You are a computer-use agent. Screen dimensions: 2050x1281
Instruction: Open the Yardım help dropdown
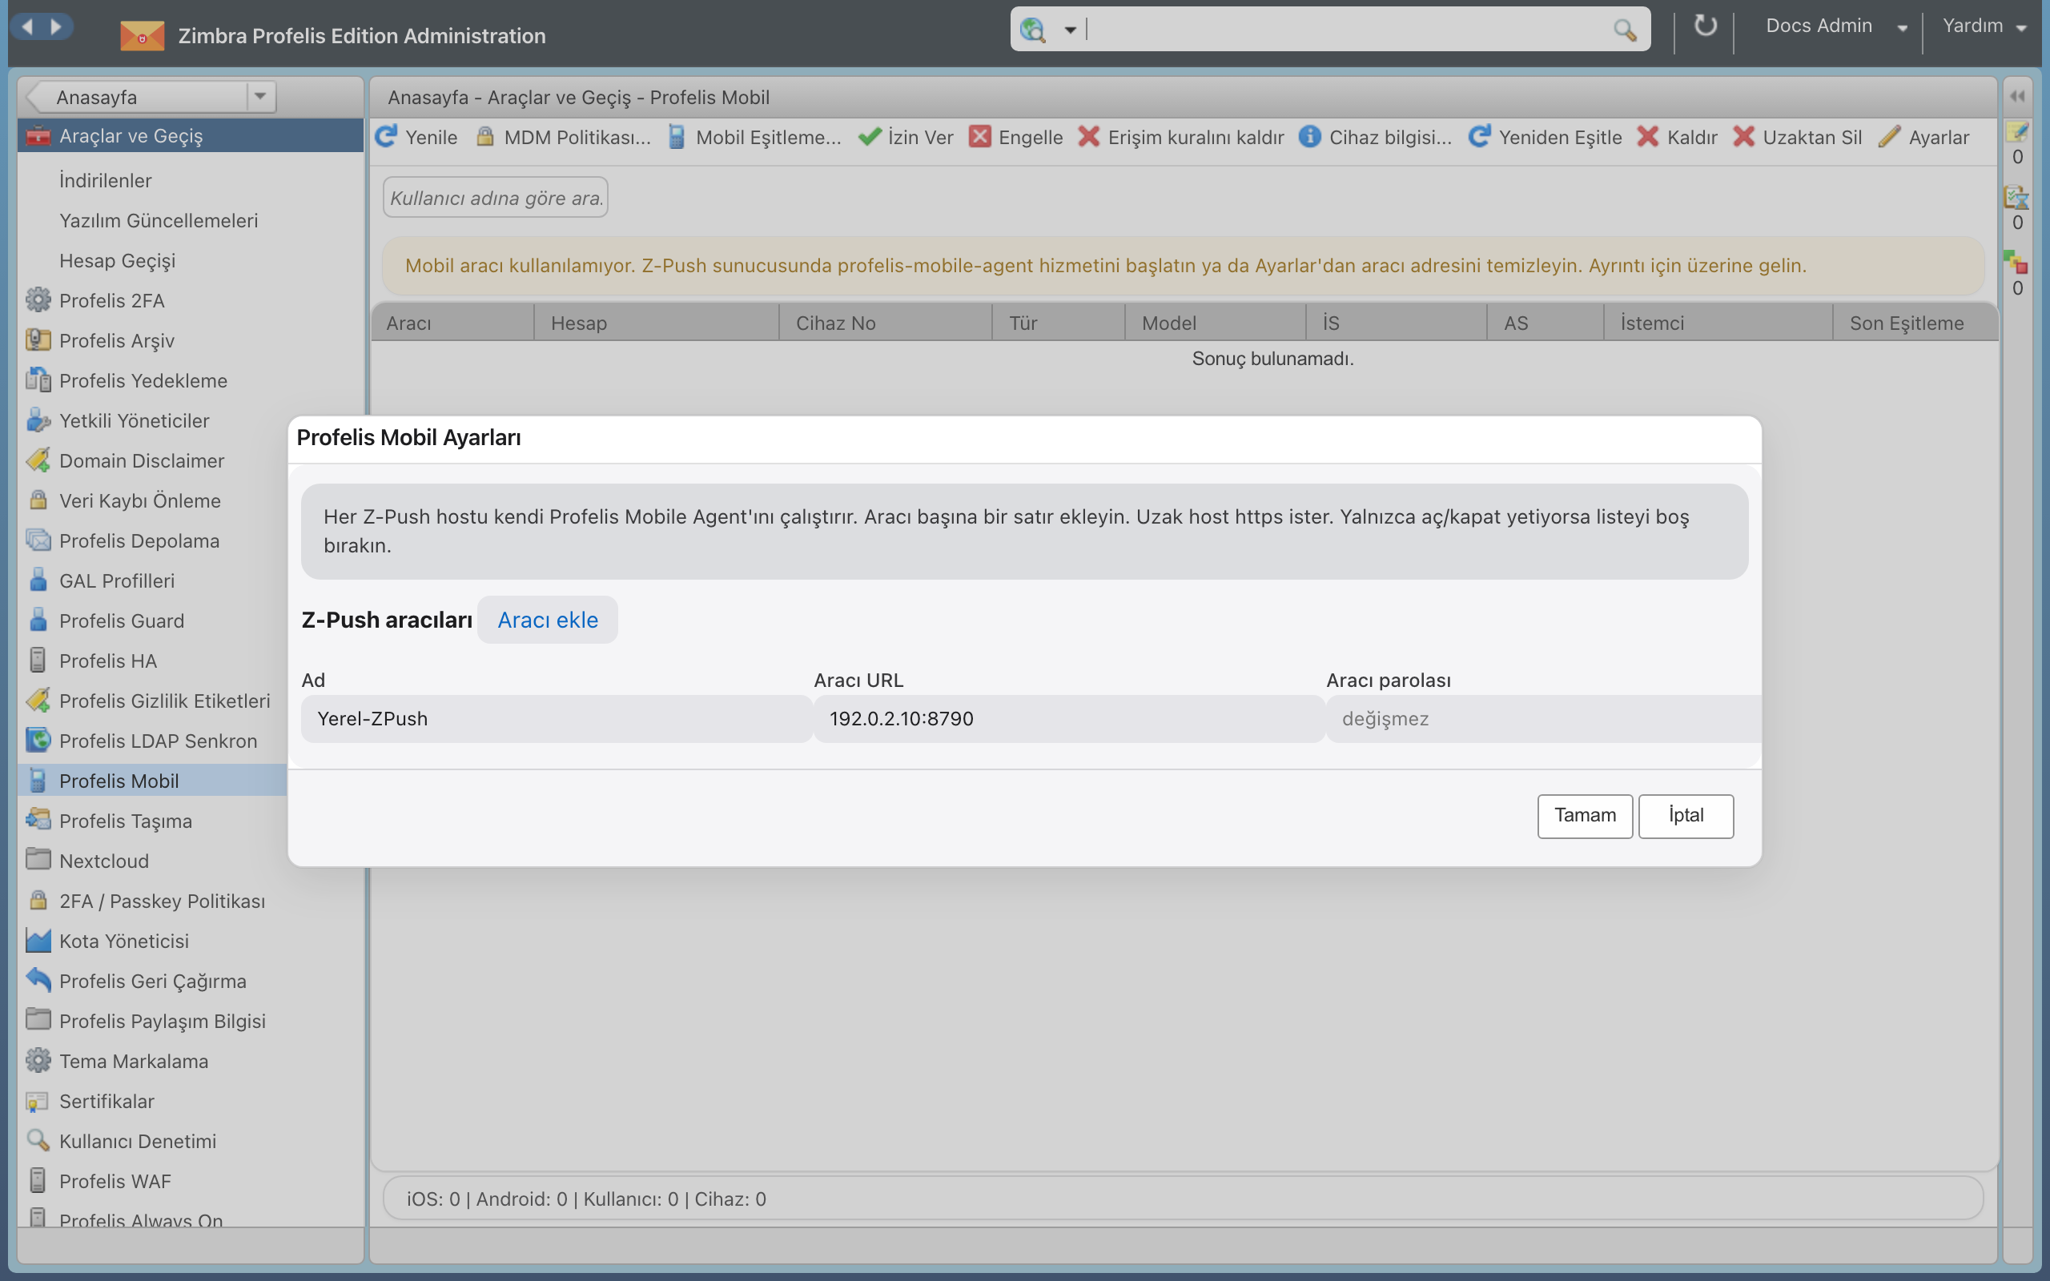pyautogui.click(x=1984, y=26)
